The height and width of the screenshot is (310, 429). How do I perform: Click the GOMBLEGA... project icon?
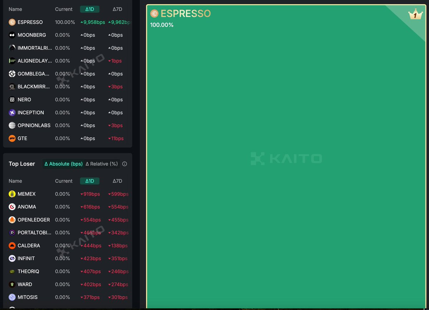12,74
